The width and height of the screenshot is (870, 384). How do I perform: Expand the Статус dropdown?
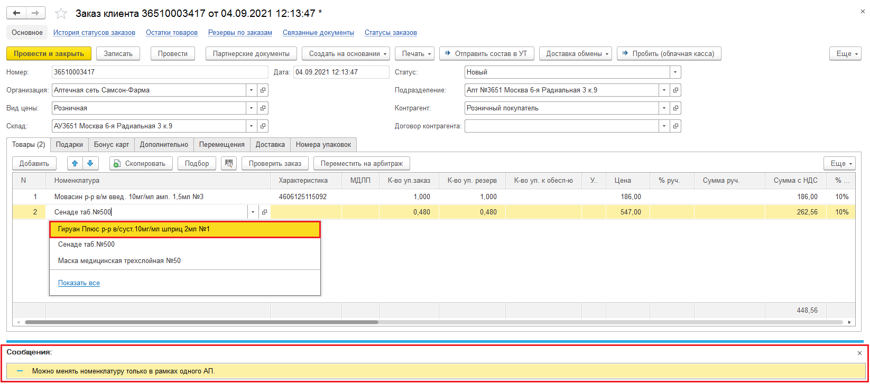(x=675, y=72)
